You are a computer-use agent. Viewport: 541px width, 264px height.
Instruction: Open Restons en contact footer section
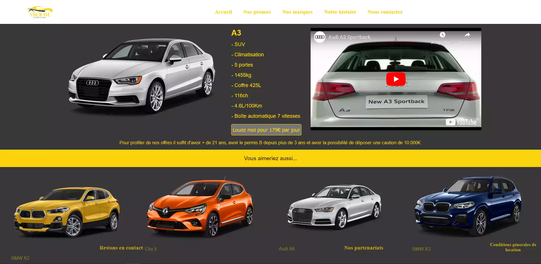(x=121, y=248)
